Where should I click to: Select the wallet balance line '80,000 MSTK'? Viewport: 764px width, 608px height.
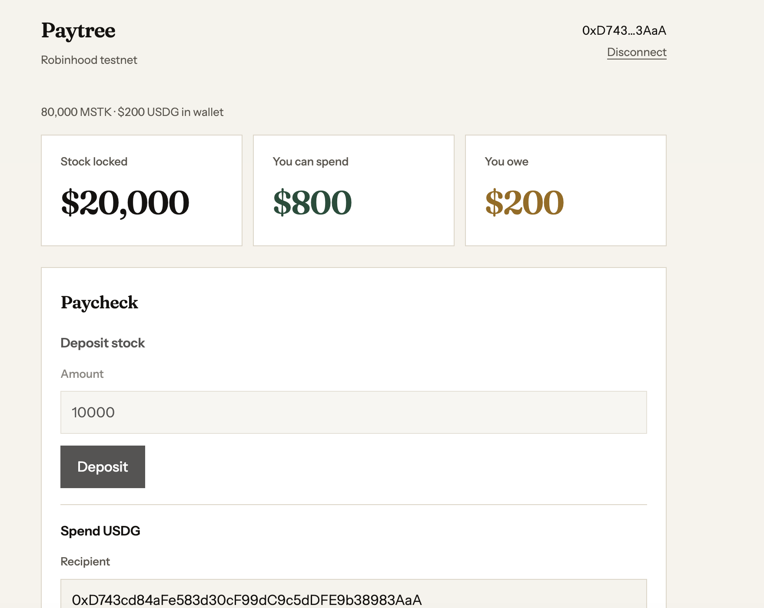[76, 112]
